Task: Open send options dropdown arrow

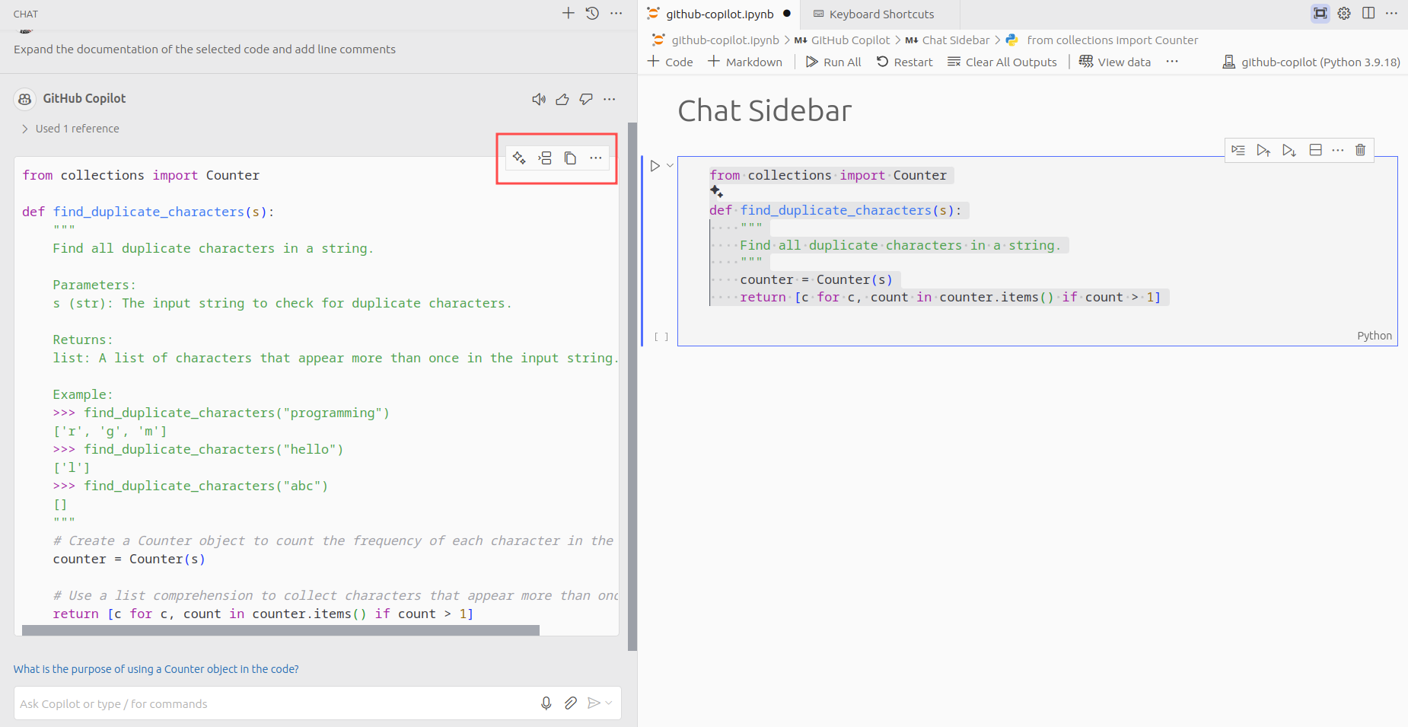Action: [x=609, y=703]
